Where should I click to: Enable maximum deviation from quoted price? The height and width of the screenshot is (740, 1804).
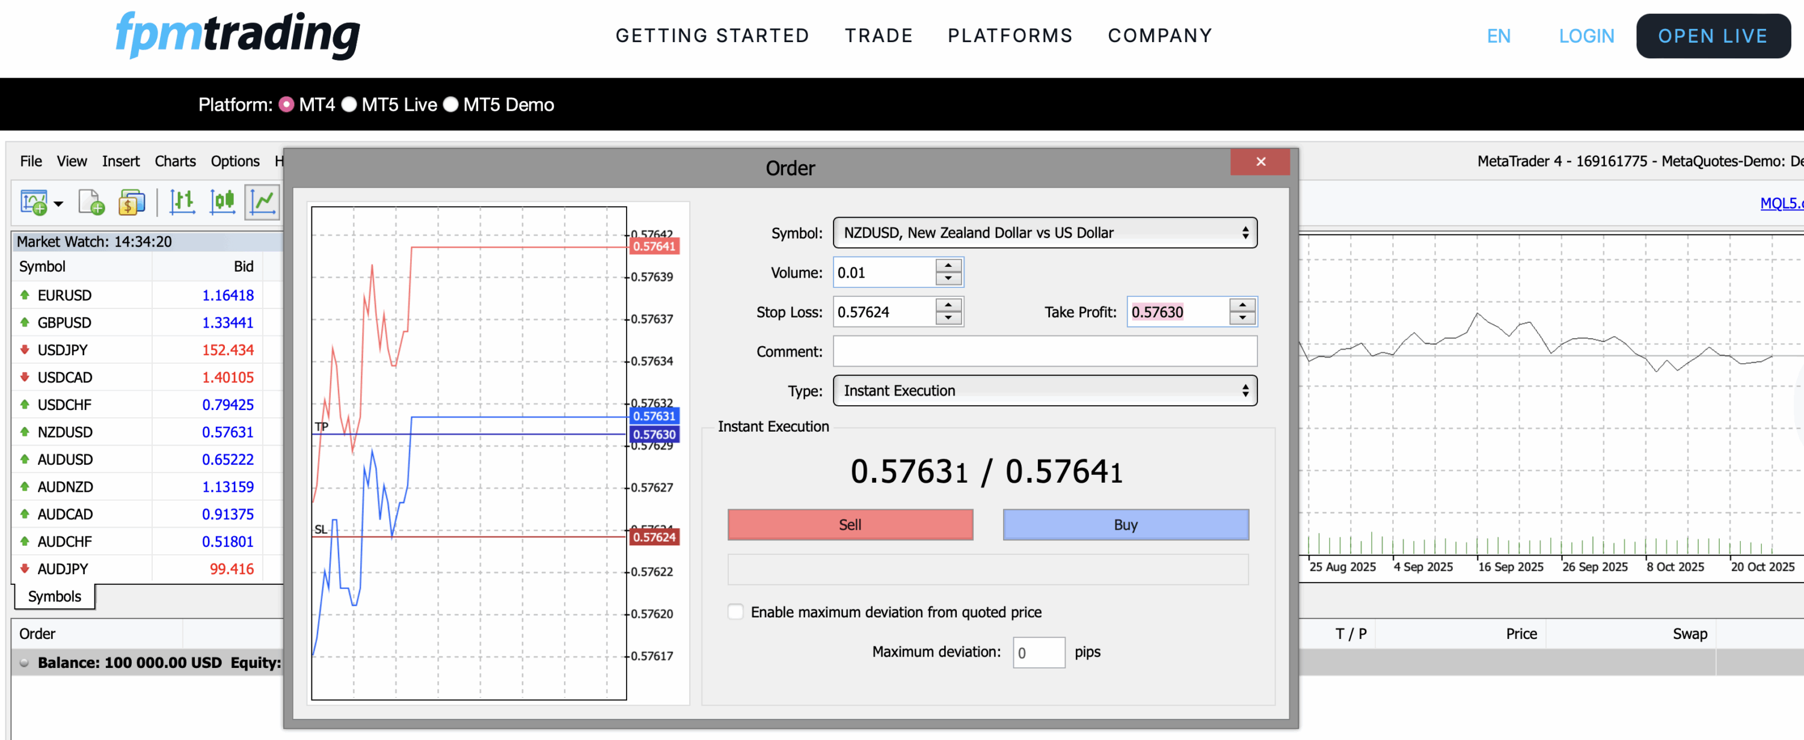pos(735,611)
